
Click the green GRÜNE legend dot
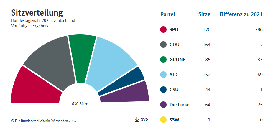(164, 60)
